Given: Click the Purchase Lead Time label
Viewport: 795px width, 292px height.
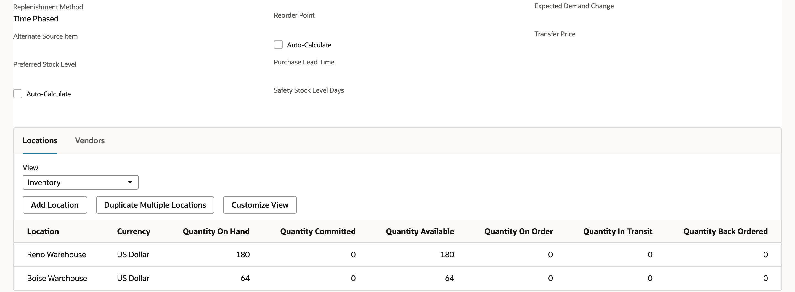Looking at the screenshot, I should [304, 62].
